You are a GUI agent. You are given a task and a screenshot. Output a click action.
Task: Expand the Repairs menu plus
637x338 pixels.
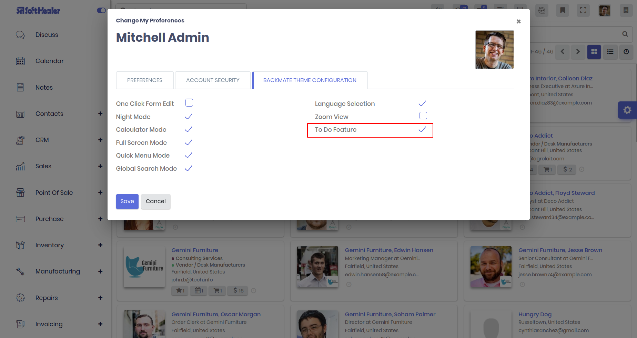coord(100,298)
